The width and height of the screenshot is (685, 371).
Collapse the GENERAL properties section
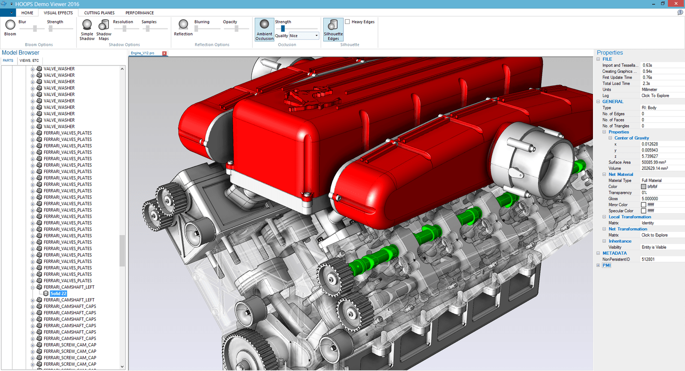tap(598, 102)
